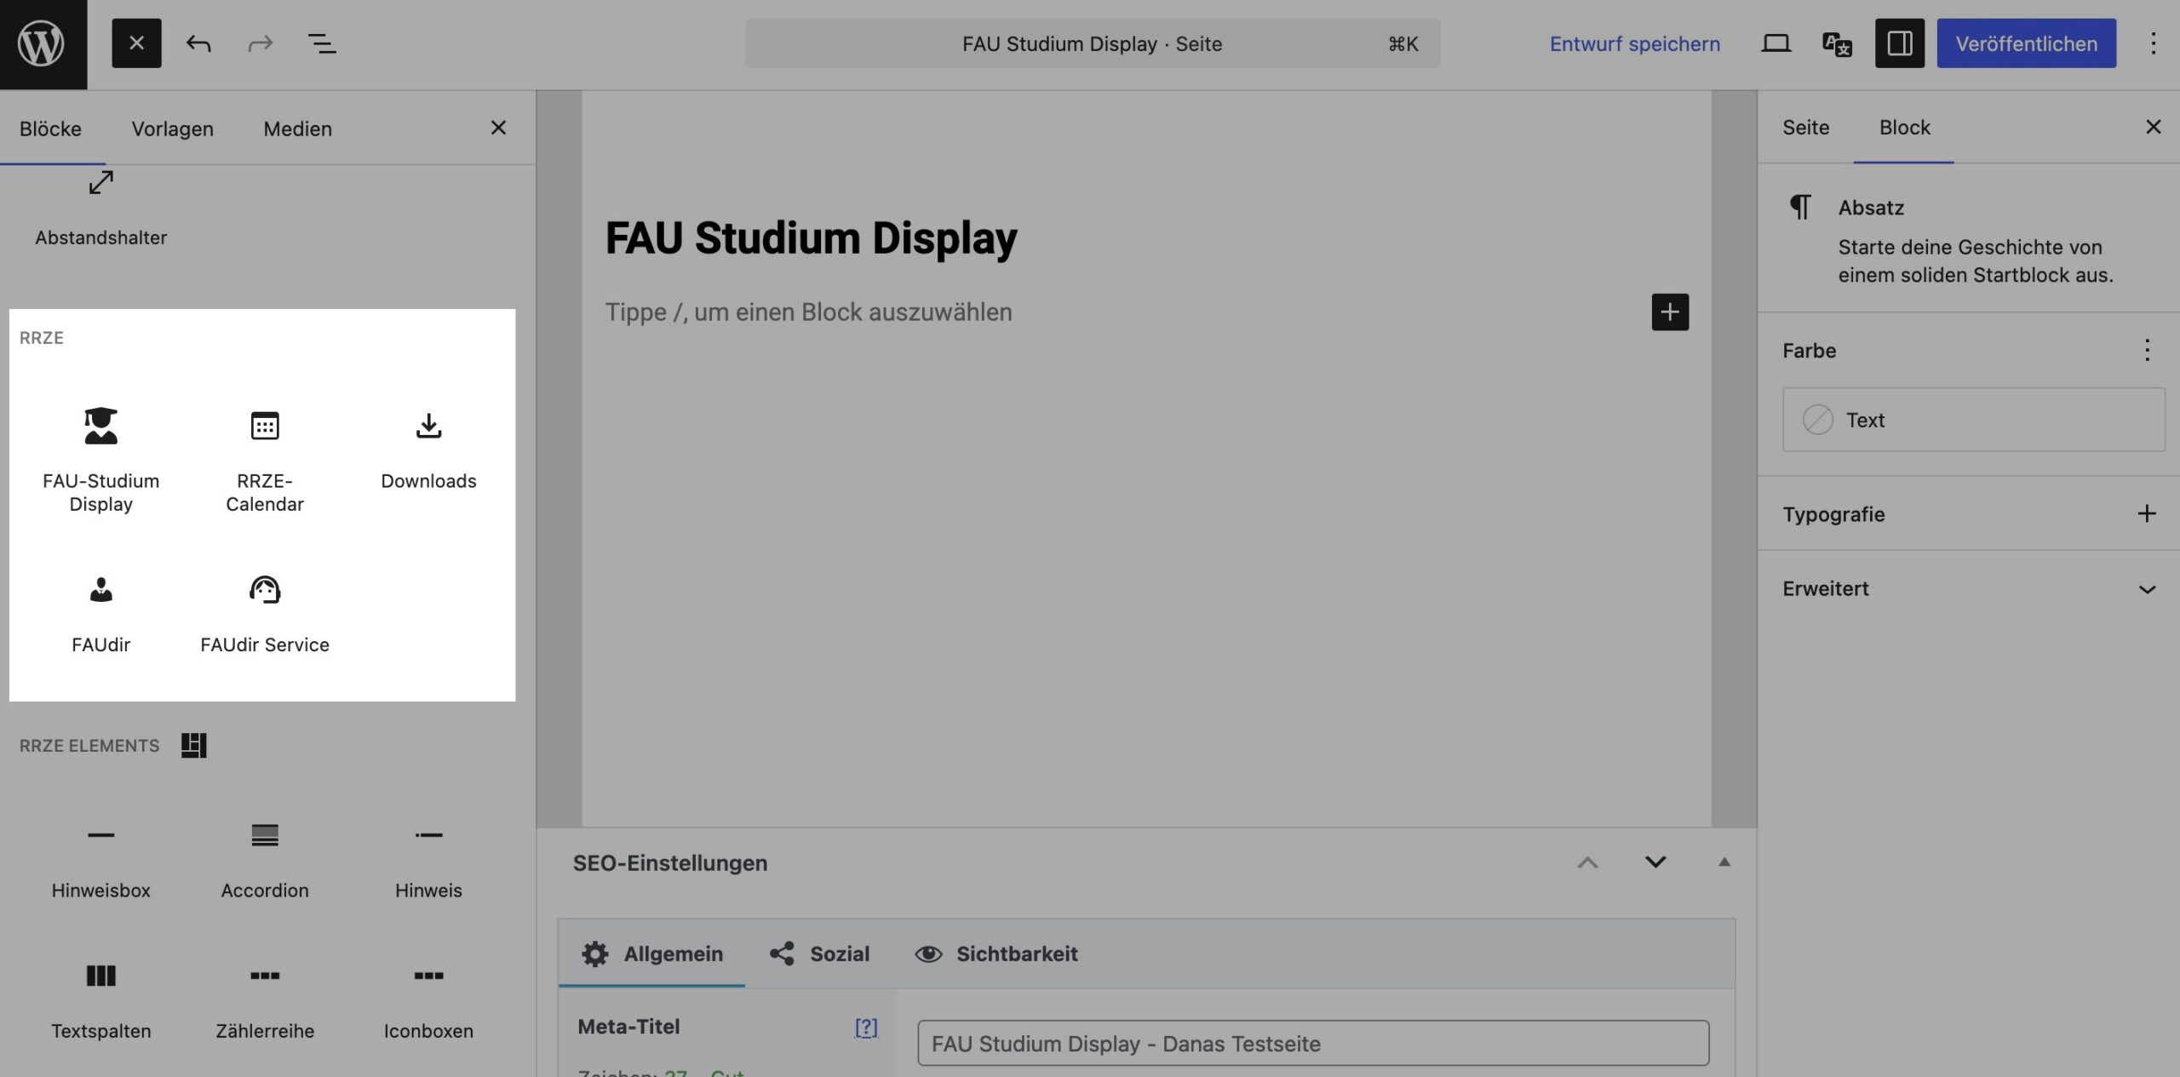Open the Farbe options menu

point(2147,350)
